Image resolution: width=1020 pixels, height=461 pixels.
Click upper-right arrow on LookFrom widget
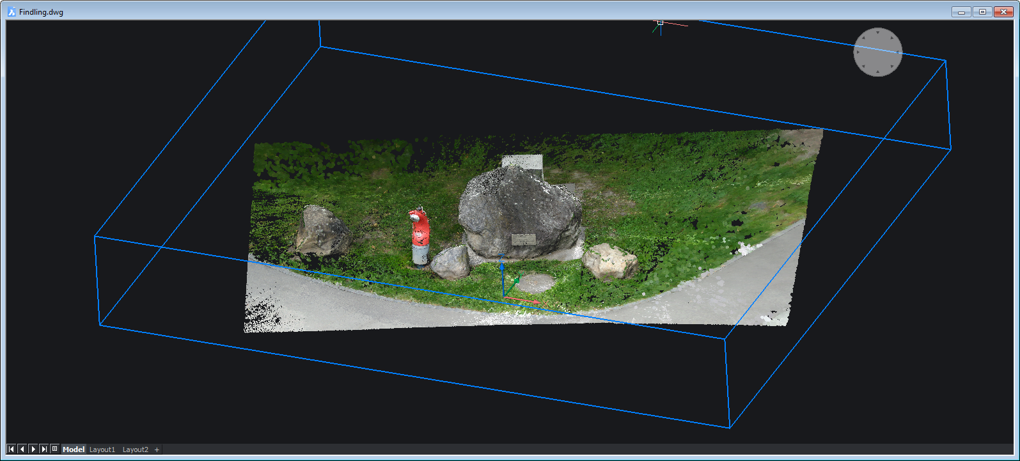(892, 38)
